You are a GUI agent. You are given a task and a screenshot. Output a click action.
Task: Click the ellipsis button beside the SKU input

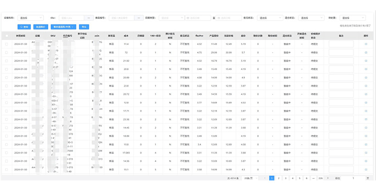(x=89, y=18)
